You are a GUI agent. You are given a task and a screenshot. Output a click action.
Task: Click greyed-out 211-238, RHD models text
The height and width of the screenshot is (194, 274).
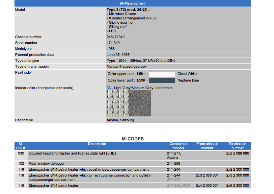coord(178,186)
